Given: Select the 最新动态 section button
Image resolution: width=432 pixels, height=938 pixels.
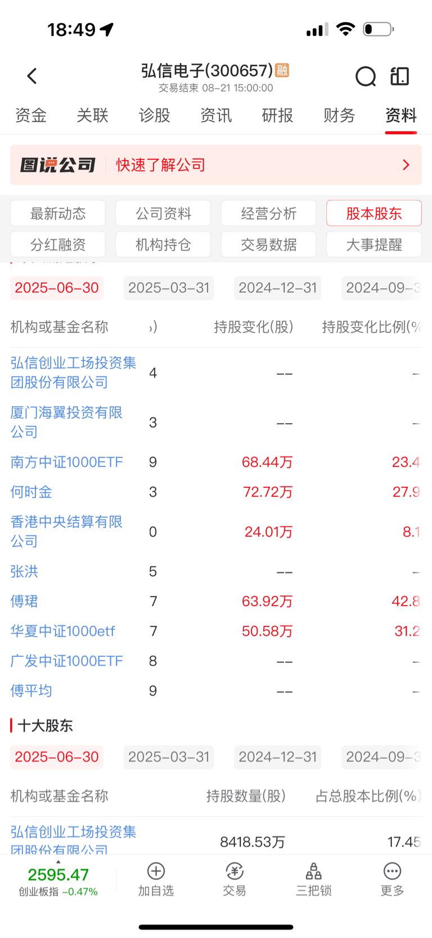Looking at the screenshot, I should pos(58,214).
